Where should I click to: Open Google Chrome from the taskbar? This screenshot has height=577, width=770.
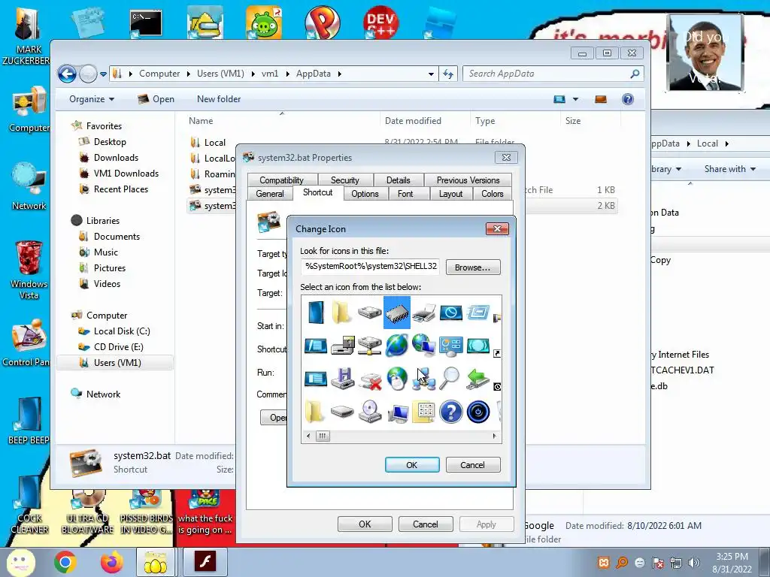[65, 562]
